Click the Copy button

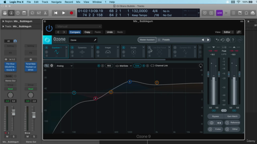coord(88,32)
